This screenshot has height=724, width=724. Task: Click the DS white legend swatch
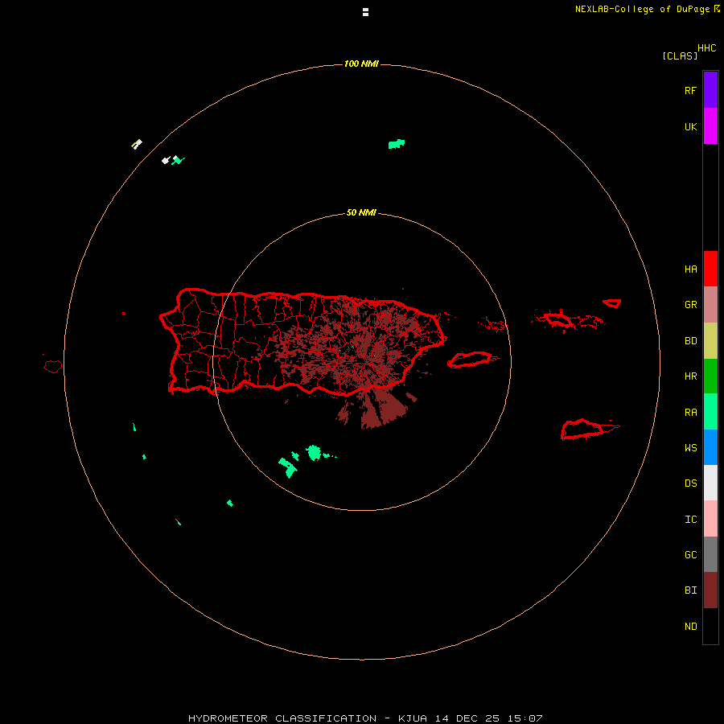710,483
